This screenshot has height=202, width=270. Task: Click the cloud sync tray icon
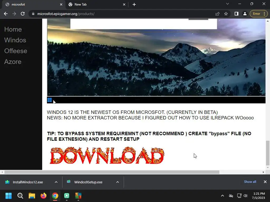point(231,196)
